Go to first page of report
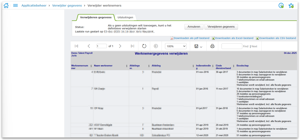300x140 pixels. [76, 46]
